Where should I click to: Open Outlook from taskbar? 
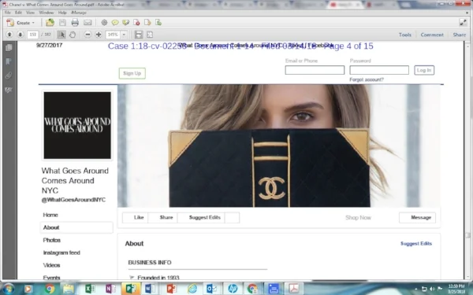(x=211, y=289)
